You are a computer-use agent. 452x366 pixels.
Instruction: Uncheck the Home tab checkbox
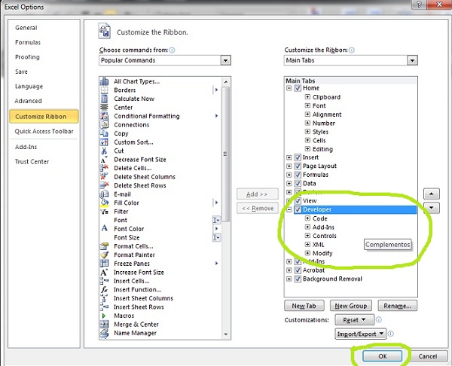[298, 88]
